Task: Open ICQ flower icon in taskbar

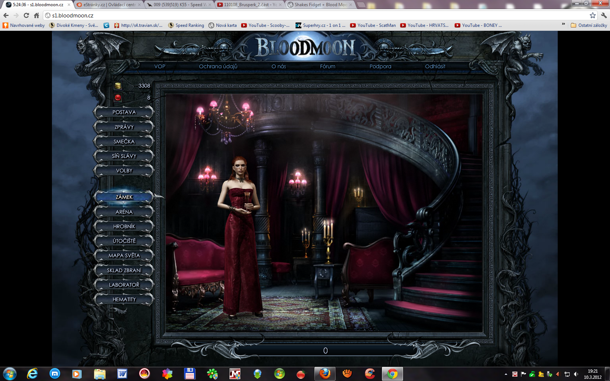Action: pyautogui.click(x=212, y=374)
